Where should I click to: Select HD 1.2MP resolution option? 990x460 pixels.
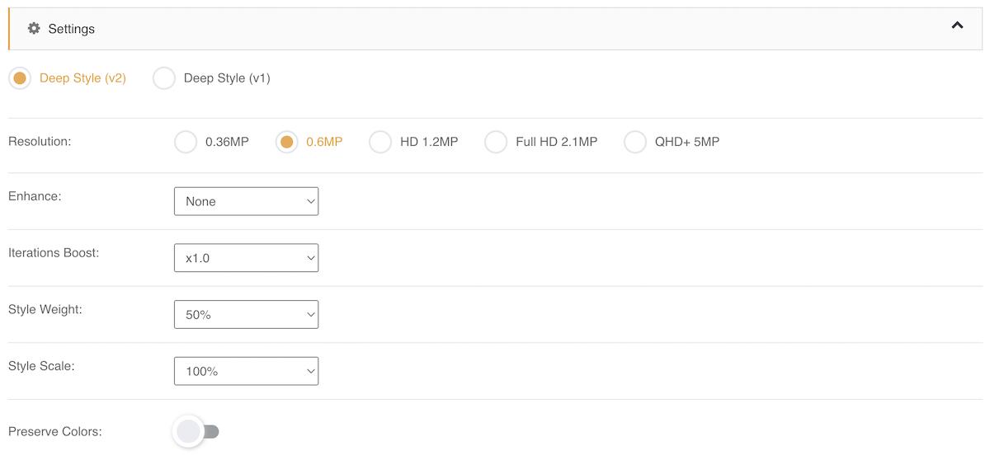[380, 142]
